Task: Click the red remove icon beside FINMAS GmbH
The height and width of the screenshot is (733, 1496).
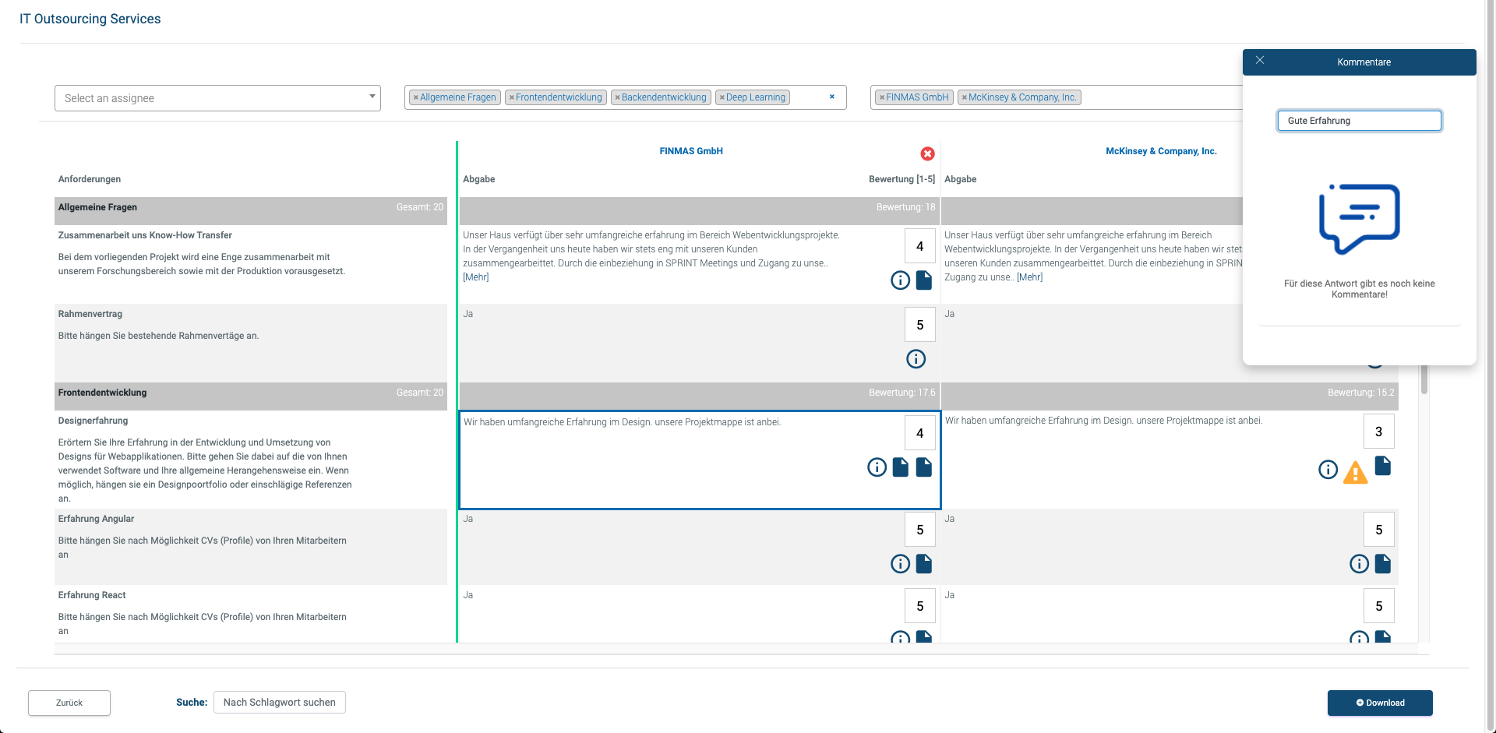Action: pos(927,154)
